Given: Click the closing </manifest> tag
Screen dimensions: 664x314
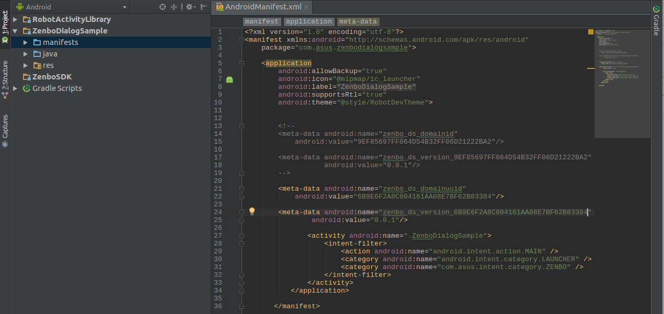Looking at the screenshot, I should pyautogui.click(x=296, y=306).
